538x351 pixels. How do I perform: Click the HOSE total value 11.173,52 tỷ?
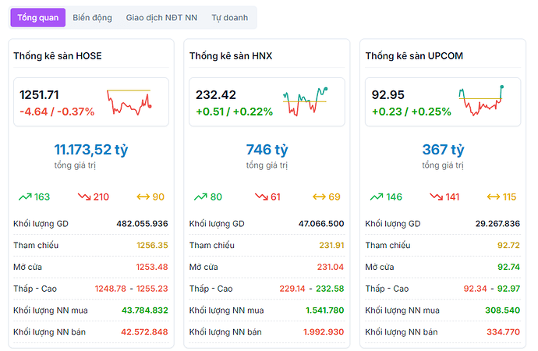[90, 149]
